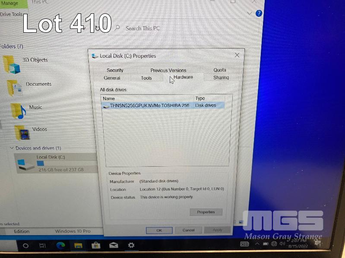Open Microsoft Store from the taskbar
345x258 pixels.
coord(96,246)
